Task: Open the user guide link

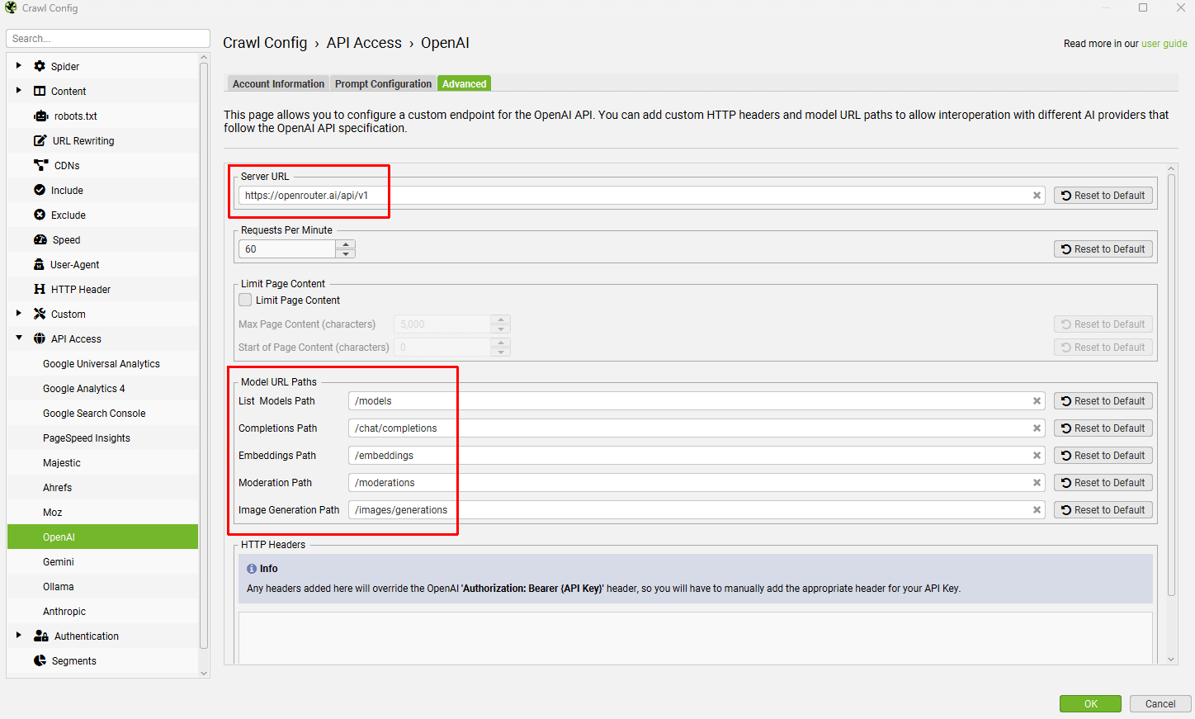Action: [x=1164, y=44]
